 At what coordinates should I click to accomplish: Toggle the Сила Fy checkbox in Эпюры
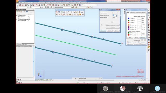point(130,20)
